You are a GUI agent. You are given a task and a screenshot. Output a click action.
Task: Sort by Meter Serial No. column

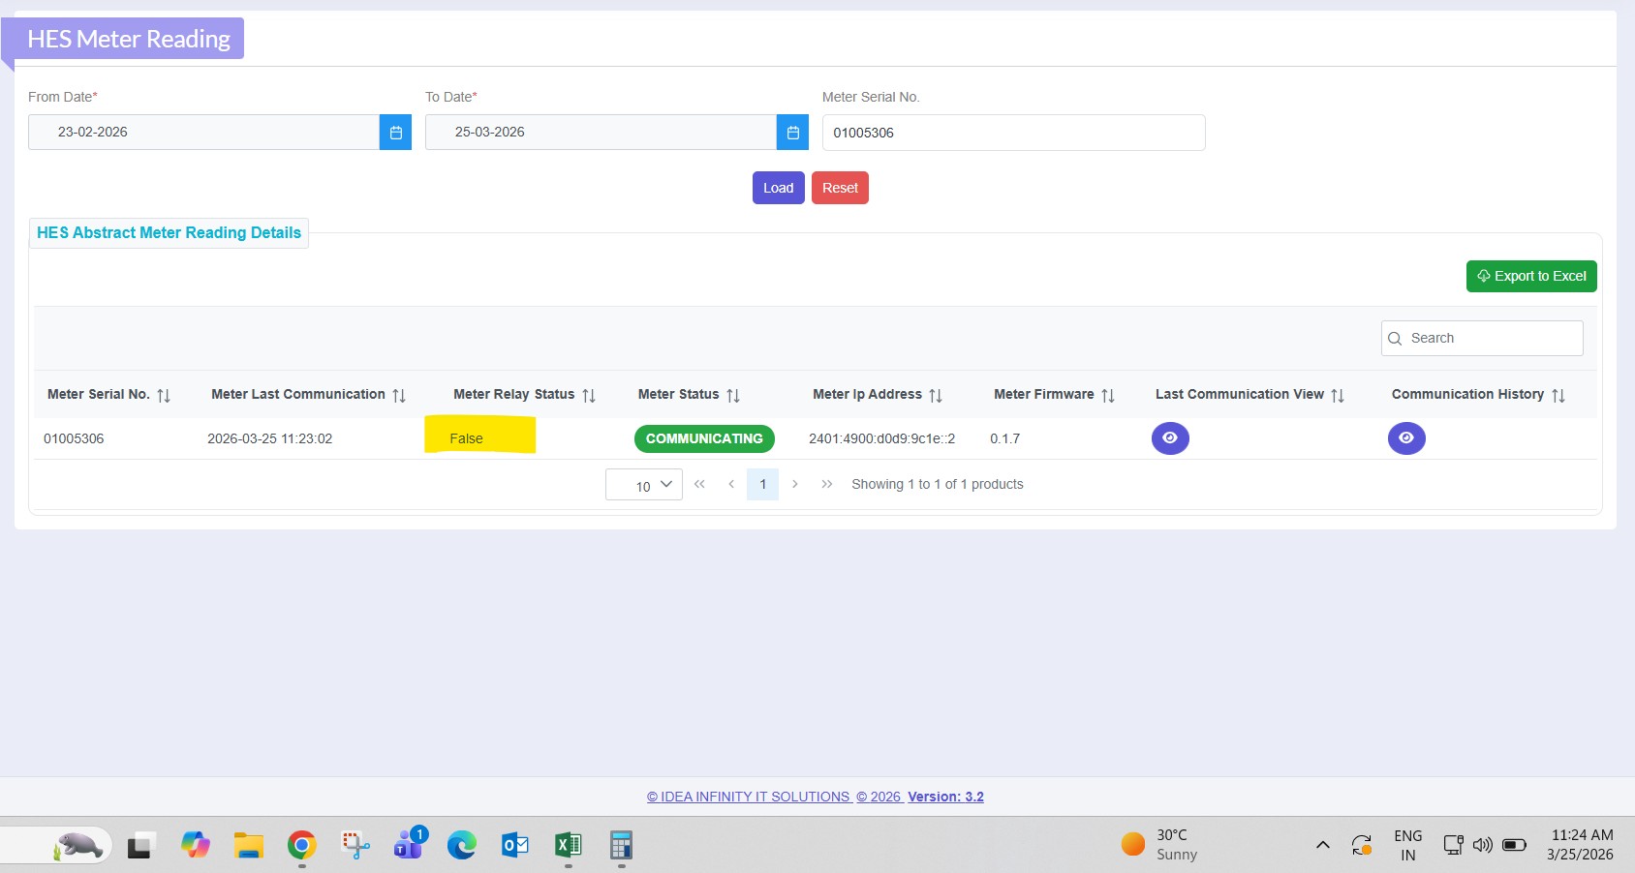(x=164, y=395)
